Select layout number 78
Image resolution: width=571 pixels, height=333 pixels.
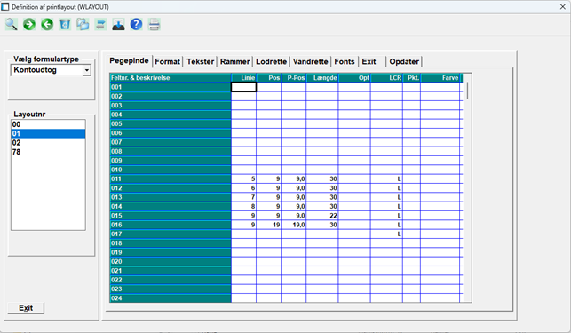[x=48, y=152]
